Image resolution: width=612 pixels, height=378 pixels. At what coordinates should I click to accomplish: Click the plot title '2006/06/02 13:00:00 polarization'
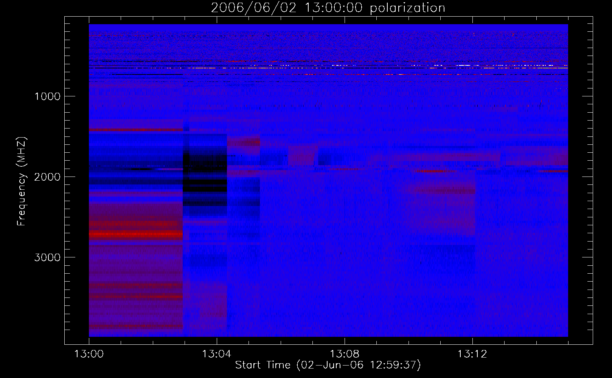(x=328, y=8)
